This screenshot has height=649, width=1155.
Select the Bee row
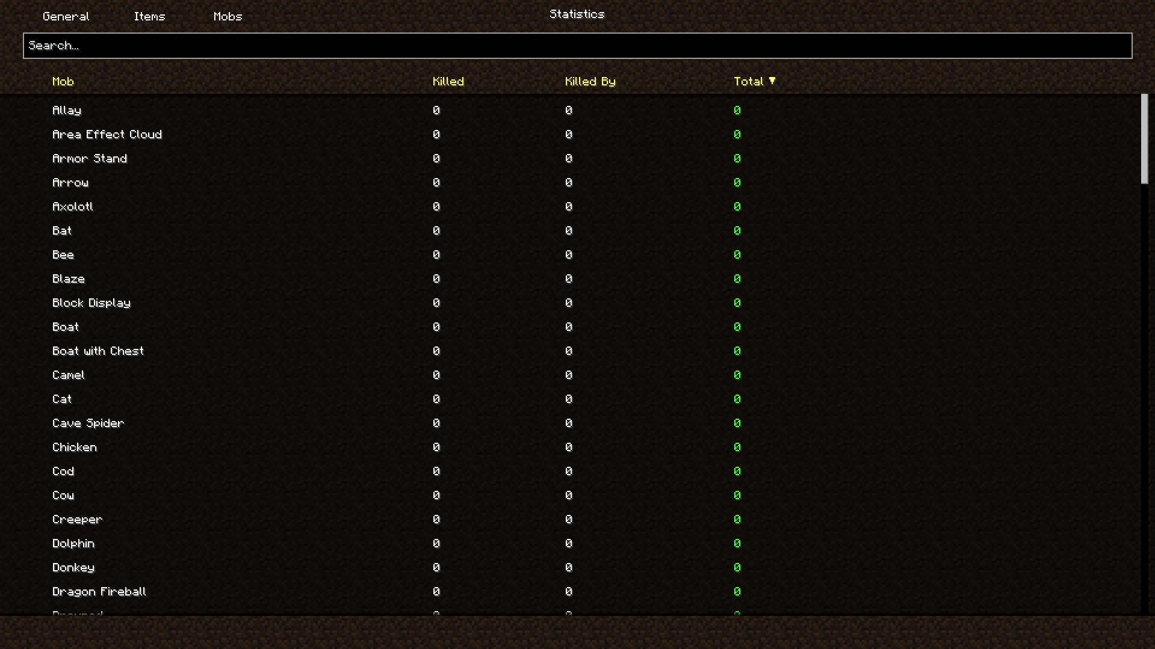(x=63, y=254)
